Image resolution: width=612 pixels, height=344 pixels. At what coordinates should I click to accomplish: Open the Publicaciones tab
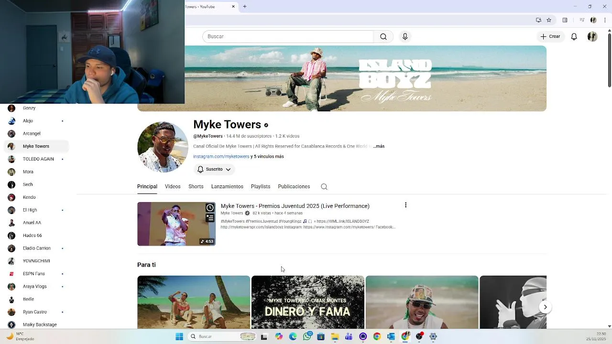point(294,186)
